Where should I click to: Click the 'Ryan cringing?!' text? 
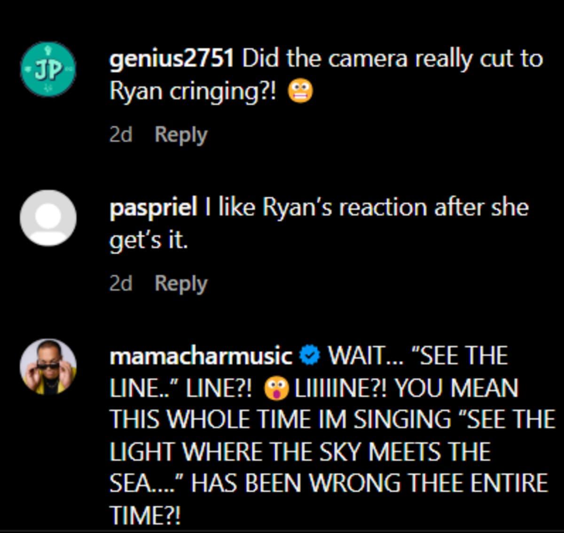pyautogui.click(x=193, y=91)
